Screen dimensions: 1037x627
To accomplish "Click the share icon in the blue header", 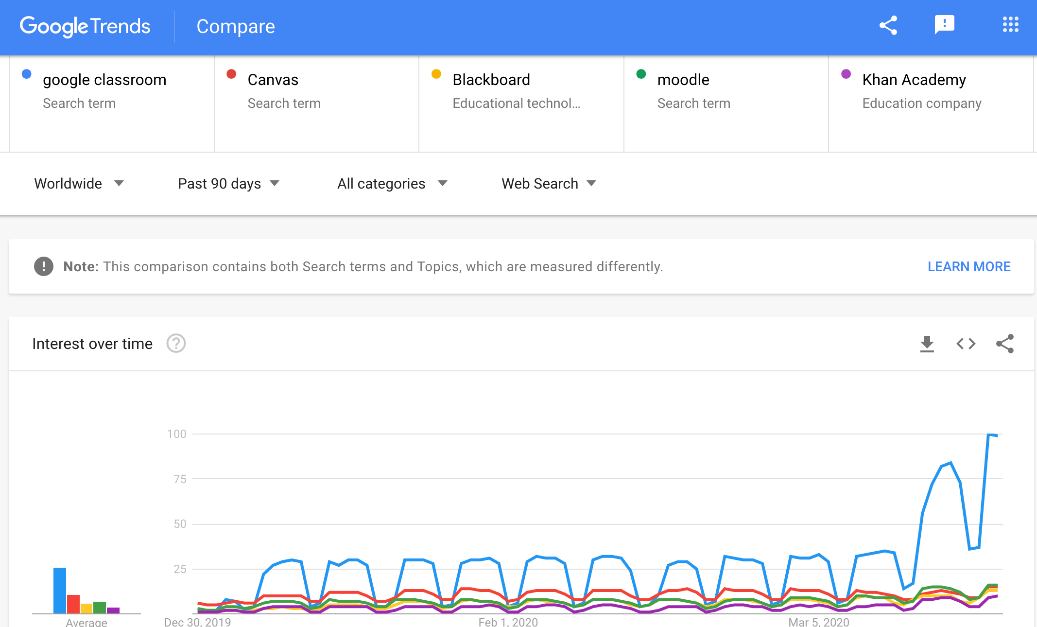I will coord(888,25).
